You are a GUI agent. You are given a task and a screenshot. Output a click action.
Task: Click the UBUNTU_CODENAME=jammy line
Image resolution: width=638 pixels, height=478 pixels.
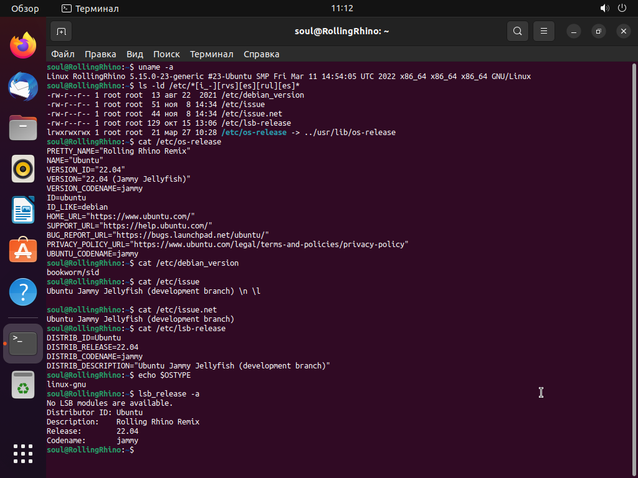92,254
